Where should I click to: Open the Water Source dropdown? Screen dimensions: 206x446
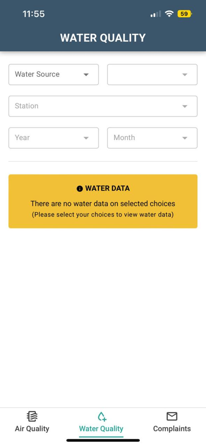[54, 75]
